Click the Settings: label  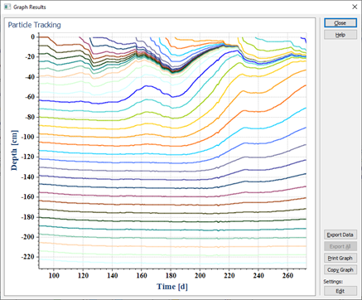point(333,282)
